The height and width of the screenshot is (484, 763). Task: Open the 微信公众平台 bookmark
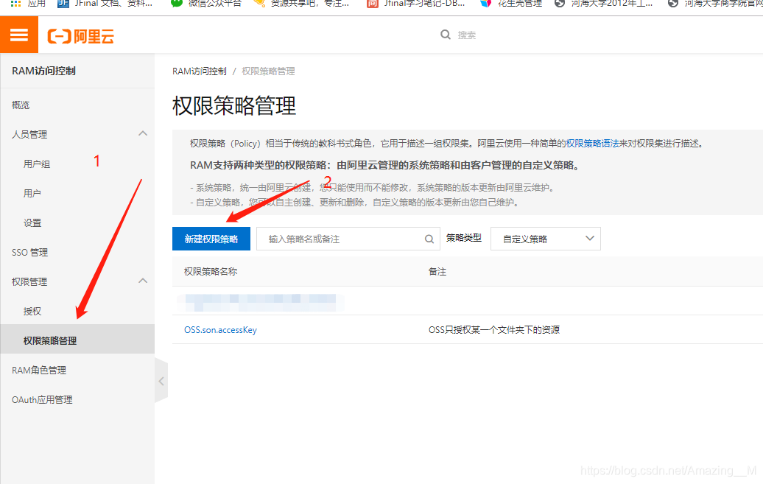206,4
